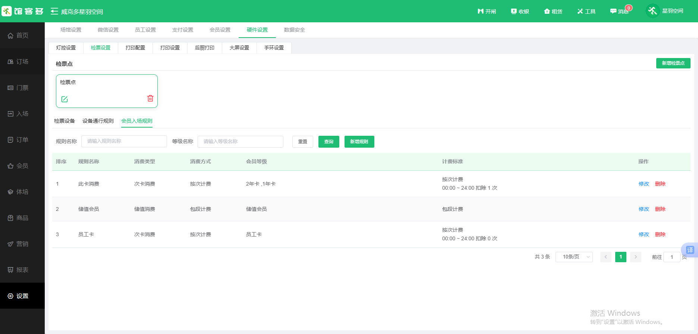Click the floating translate 译 icon
Image resolution: width=698 pixels, height=334 pixels.
point(690,250)
